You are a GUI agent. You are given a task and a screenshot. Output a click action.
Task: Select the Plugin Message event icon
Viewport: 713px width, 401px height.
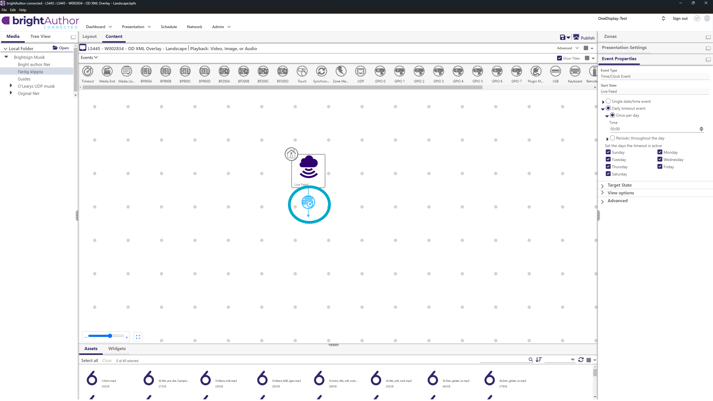[536, 72]
